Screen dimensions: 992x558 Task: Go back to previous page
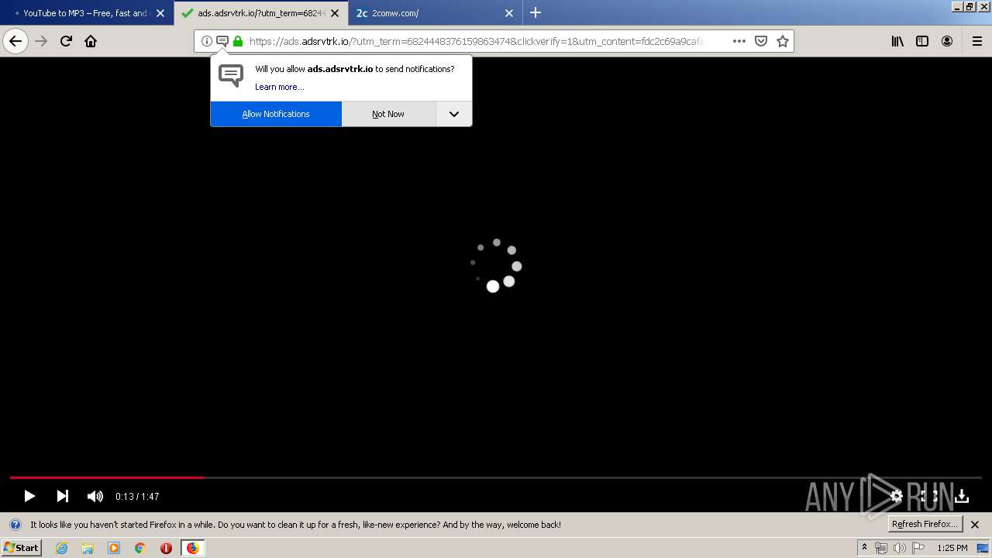click(x=15, y=41)
